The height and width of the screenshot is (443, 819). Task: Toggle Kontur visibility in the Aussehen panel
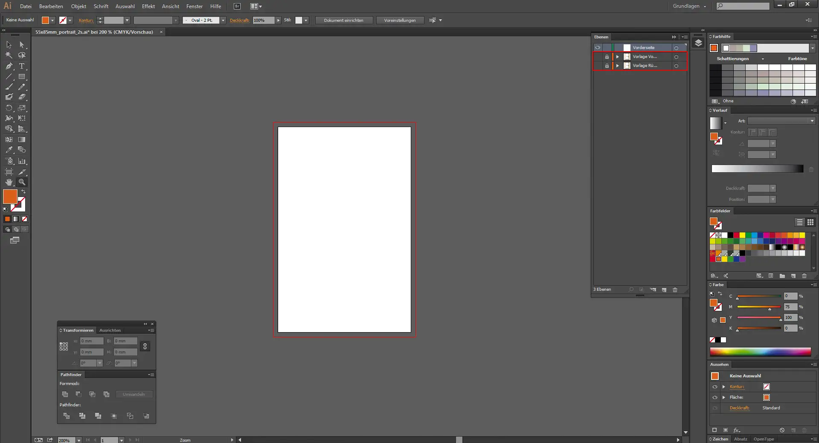[715, 387]
